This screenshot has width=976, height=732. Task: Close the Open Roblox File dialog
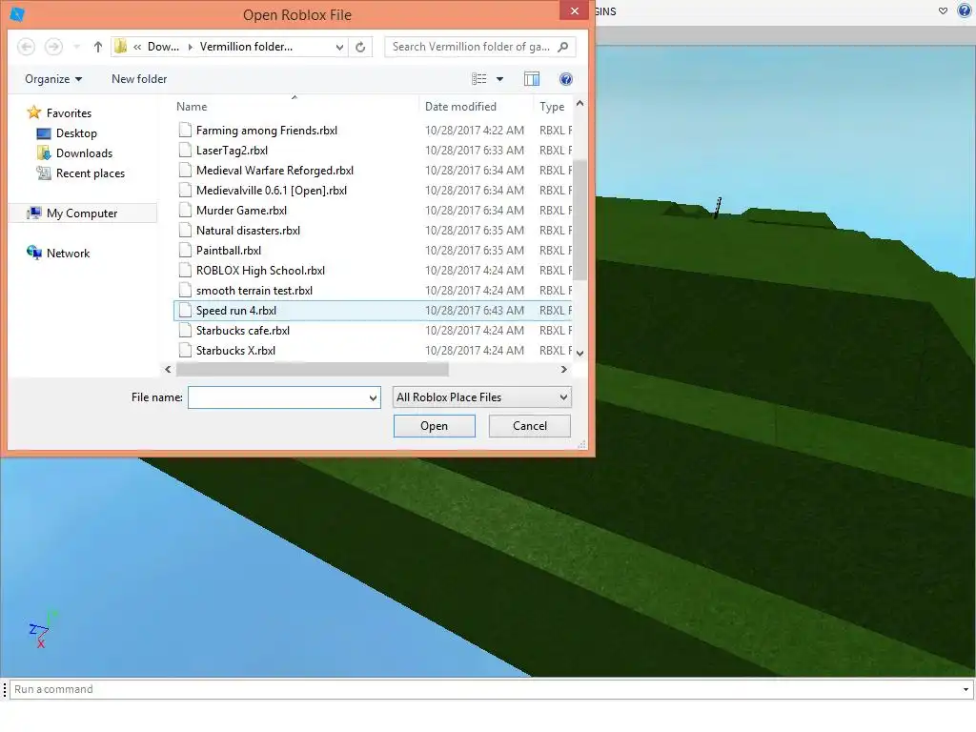[x=575, y=10]
